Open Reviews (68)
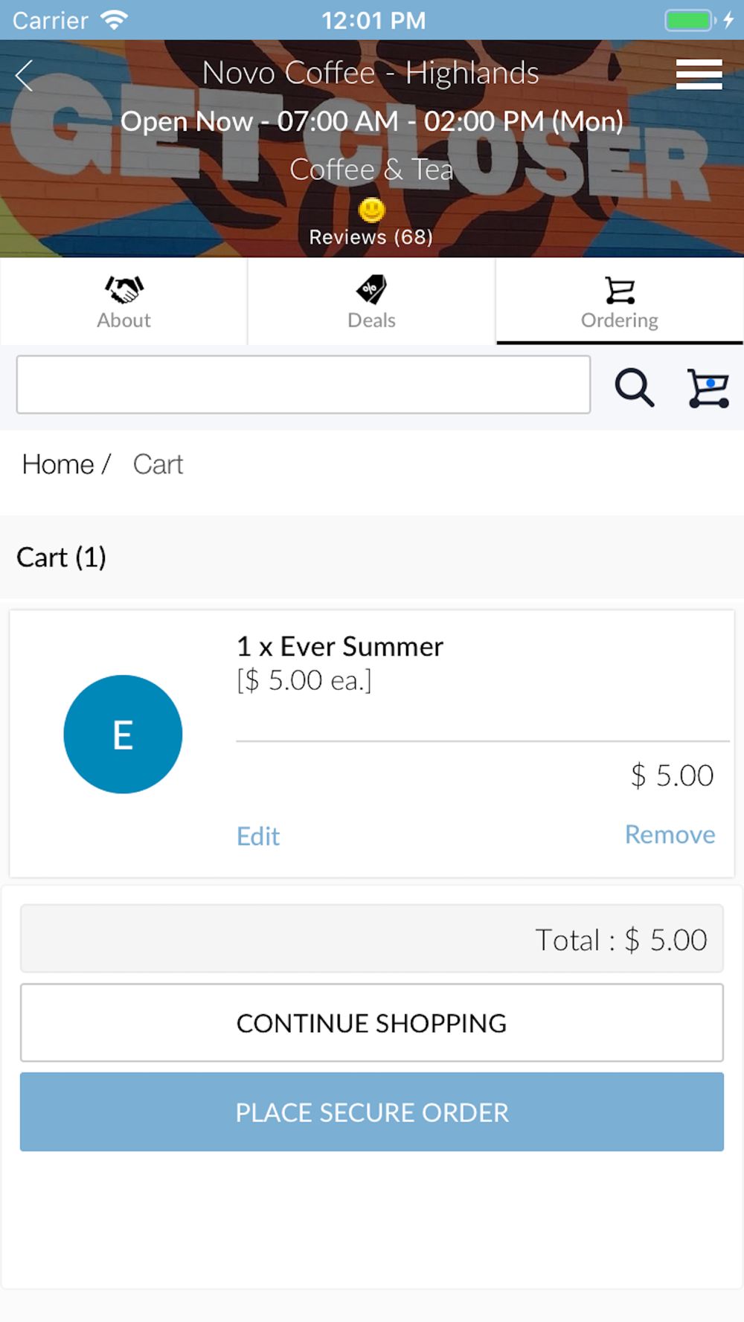 coord(371,237)
